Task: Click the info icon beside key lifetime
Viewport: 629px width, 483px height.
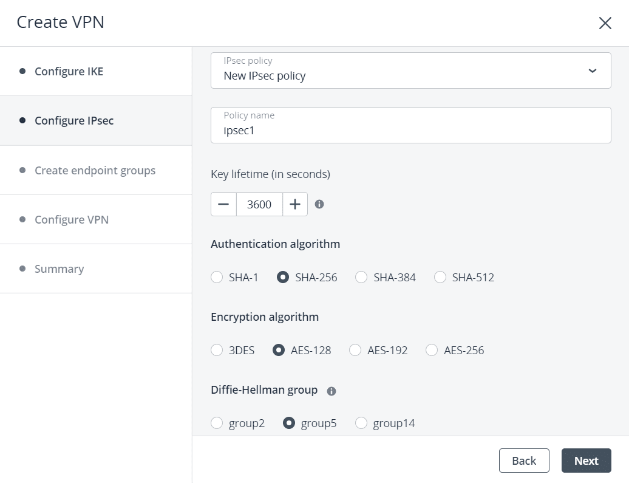Action: (x=319, y=204)
